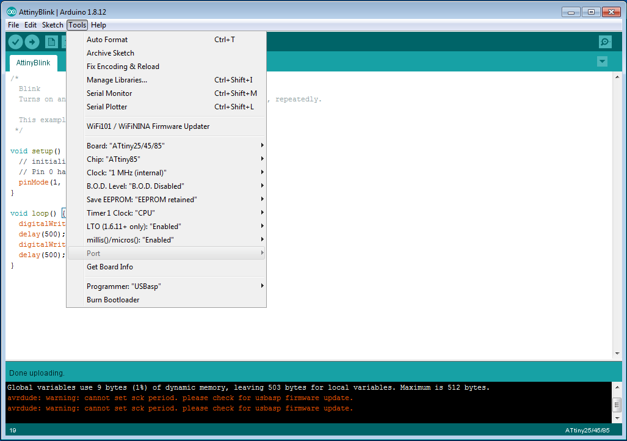
Task: Click line number "19" in status bar
Action: 13,431
